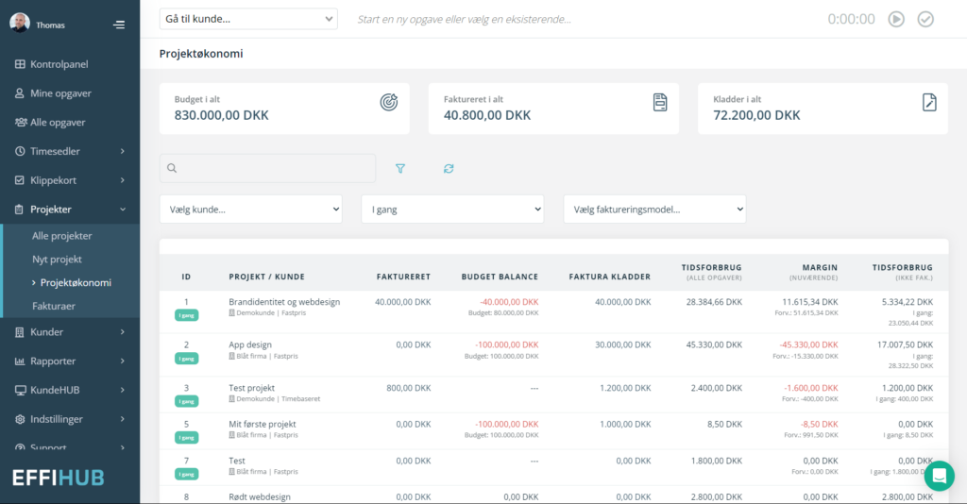The height and width of the screenshot is (504, 967).
Task: Open the 'Brandidentitet og webdesign' project
Action: [284, 302]
